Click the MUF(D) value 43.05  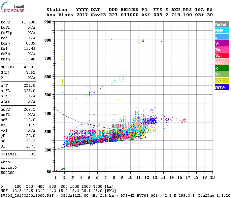point(30,67)
